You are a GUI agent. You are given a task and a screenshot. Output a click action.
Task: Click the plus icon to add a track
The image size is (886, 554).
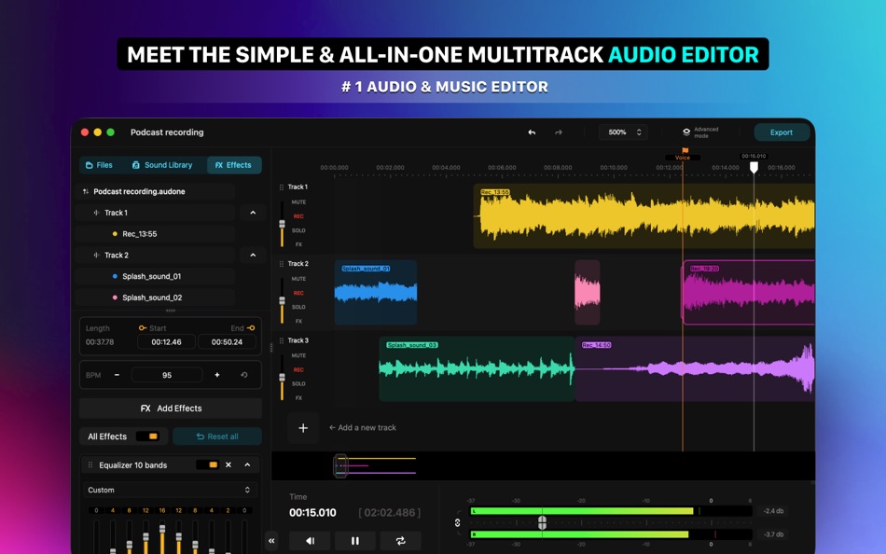pyautogui.click(x=302, y=427)
